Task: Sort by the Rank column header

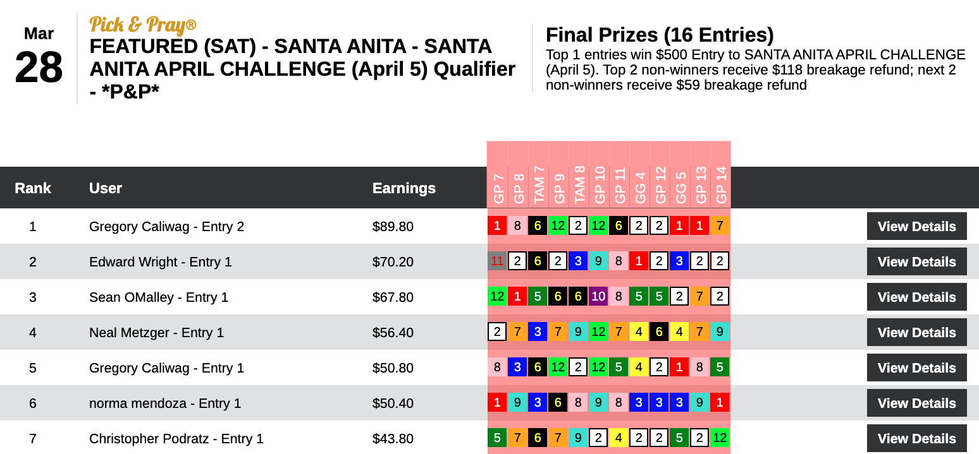Action: tap(33, 188)
